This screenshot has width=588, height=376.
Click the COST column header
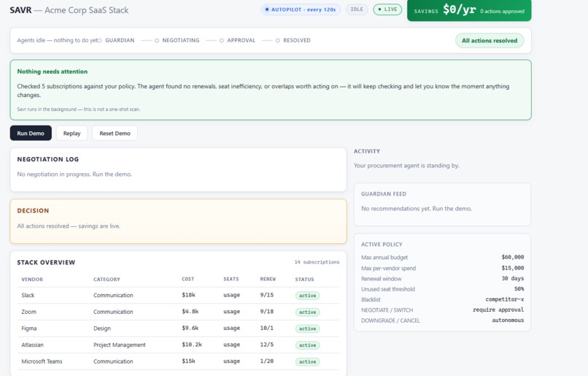188,279
